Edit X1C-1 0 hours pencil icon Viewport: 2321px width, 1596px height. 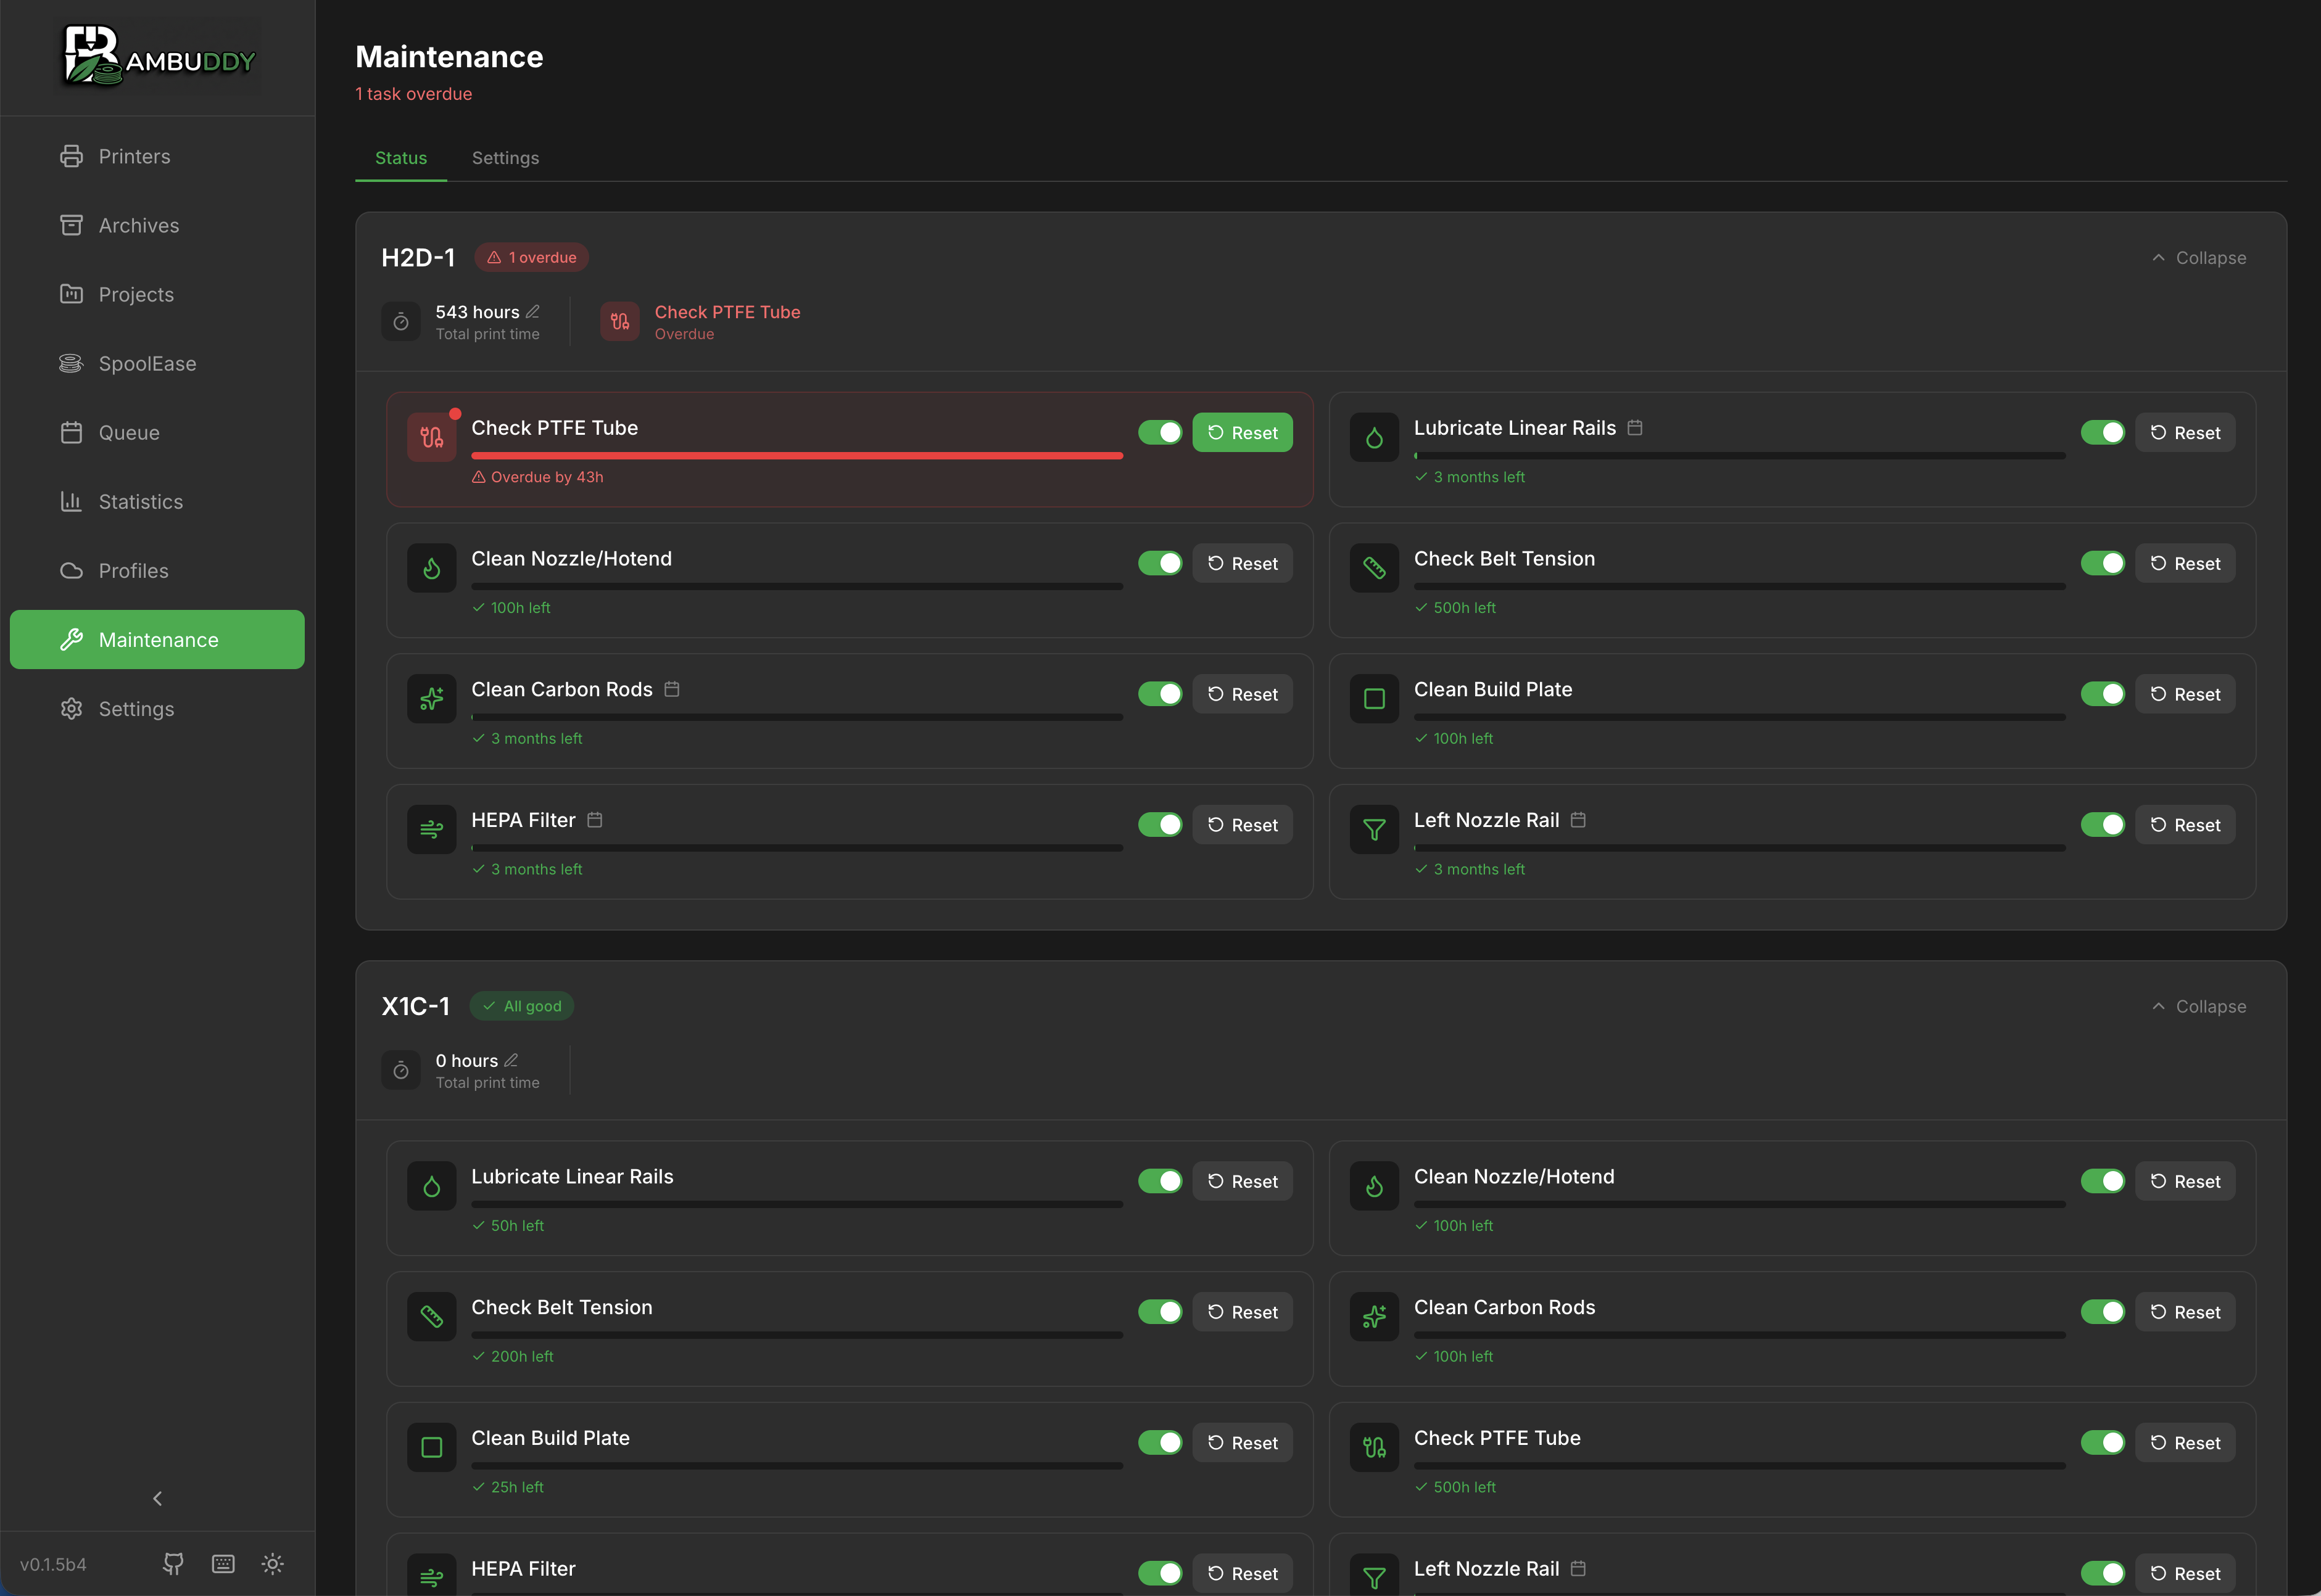(x=511, y=1060)
